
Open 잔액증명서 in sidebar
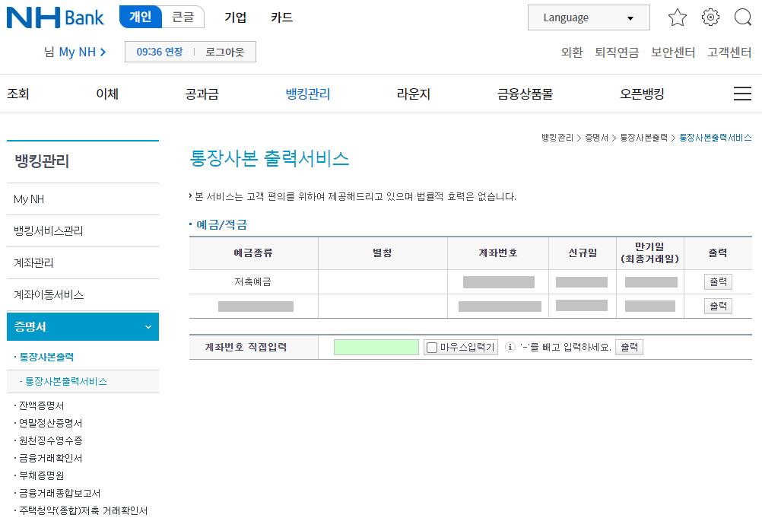41,405
